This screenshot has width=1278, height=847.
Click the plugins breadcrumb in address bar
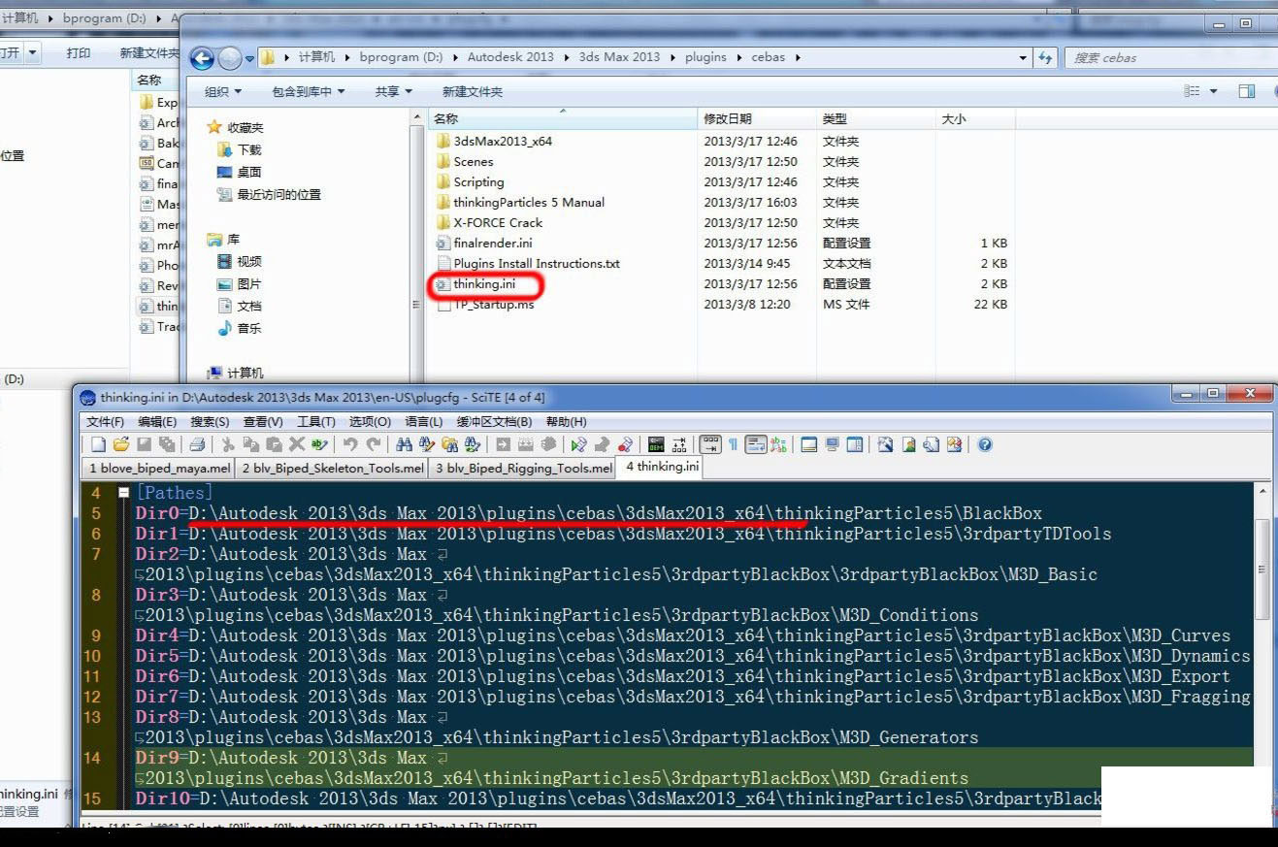(x=705, y=57)
